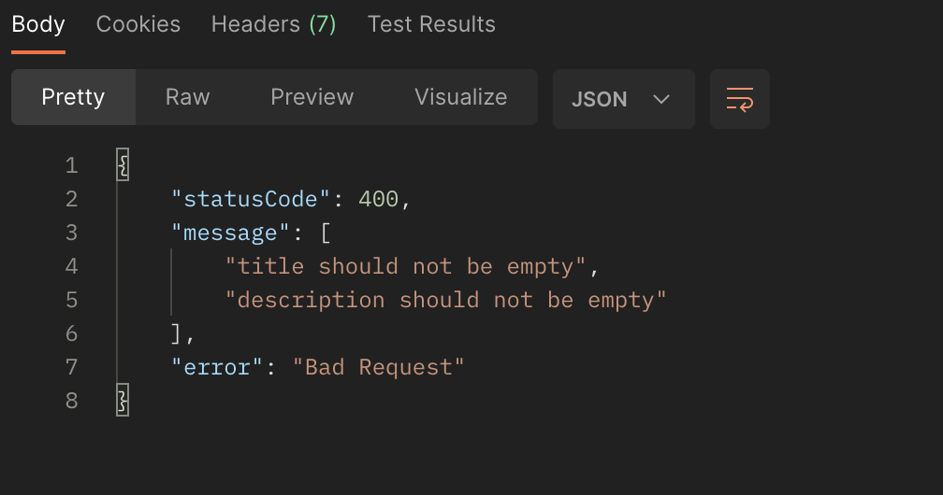Click the closing bracket on line 6
Image resolution: width=943 pixels, height=495 pixels.
(x=176, y=333)
